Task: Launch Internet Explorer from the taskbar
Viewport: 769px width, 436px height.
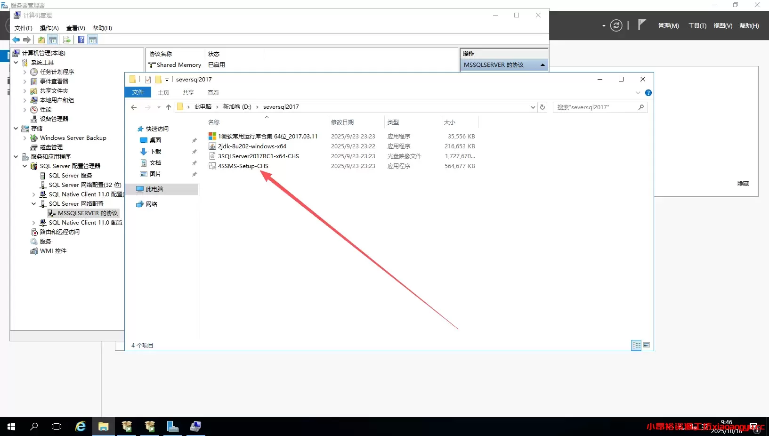Action: click(x=80, y=427)
